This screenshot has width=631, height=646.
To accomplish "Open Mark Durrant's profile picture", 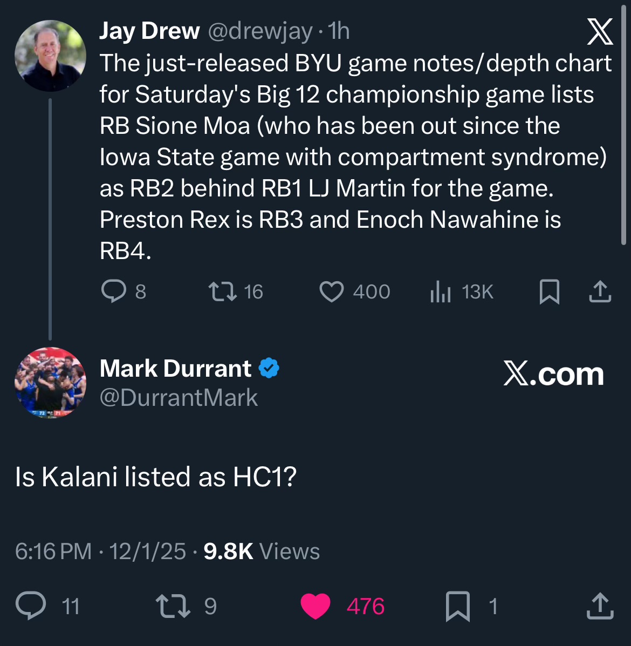I will tap(50, 383).
